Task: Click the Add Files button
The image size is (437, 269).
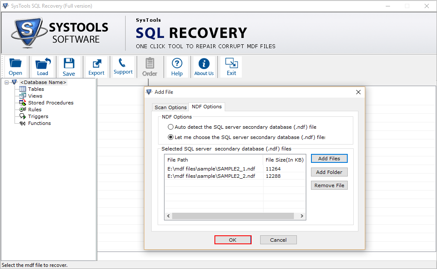Action: (329, 158)
